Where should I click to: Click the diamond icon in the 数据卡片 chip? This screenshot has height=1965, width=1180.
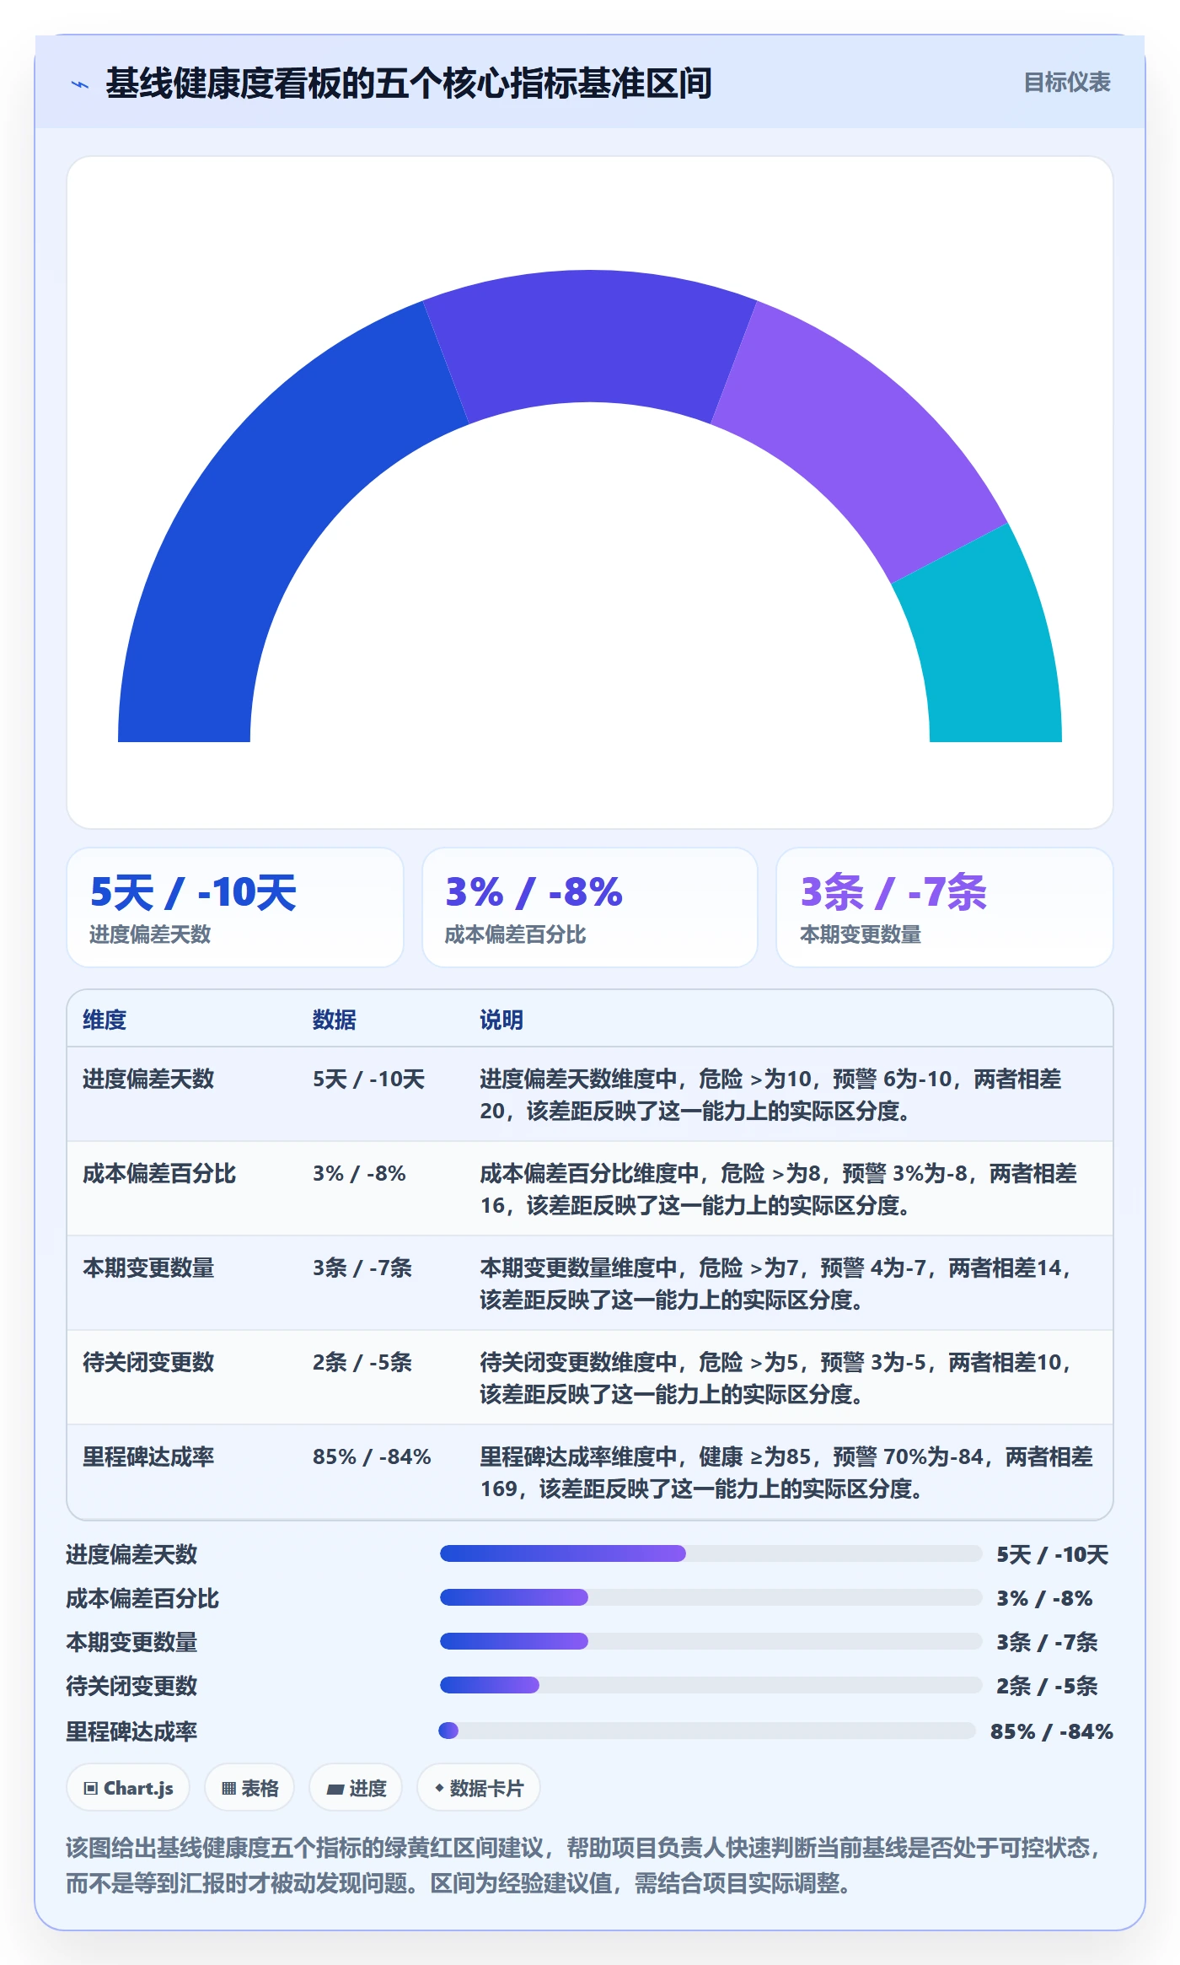pyautogui.click(x=439, y=1788)
